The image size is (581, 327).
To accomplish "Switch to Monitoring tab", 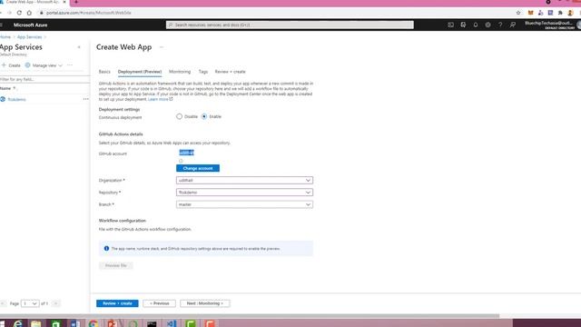I will coord(180,72).
